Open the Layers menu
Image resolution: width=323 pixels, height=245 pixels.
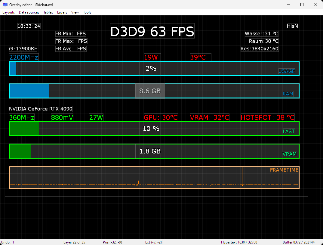point(62,12)
